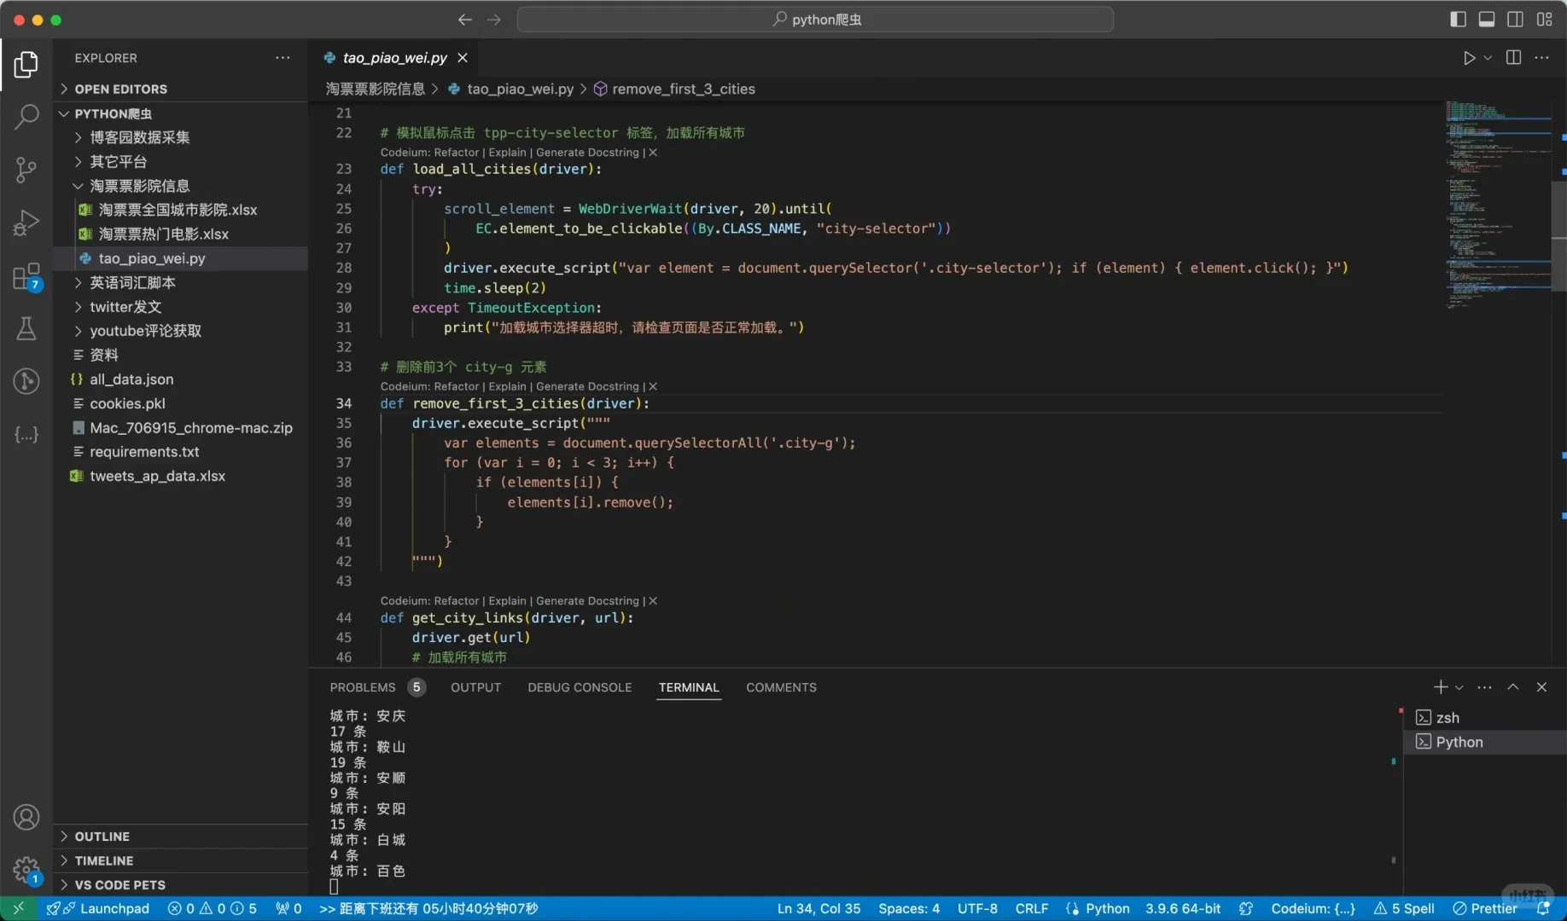This screenshot has width=1567, height=921.
Task: Toggle the bottom panel visibility
Action: pos(1487,19)
